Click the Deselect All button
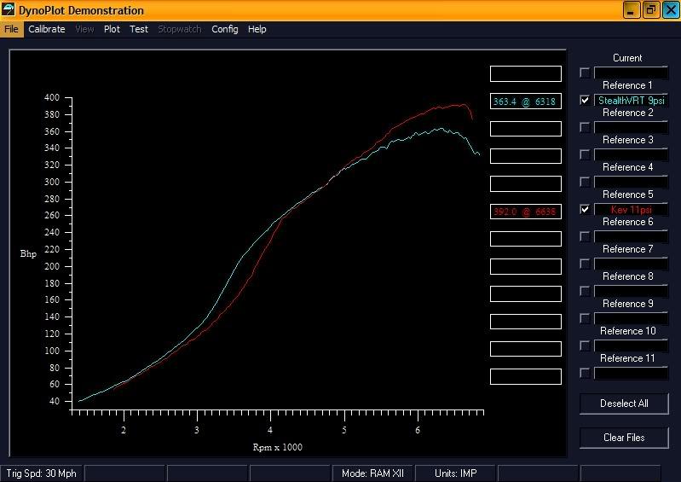This screenshot has height=482, width=681. click(624, 404)
